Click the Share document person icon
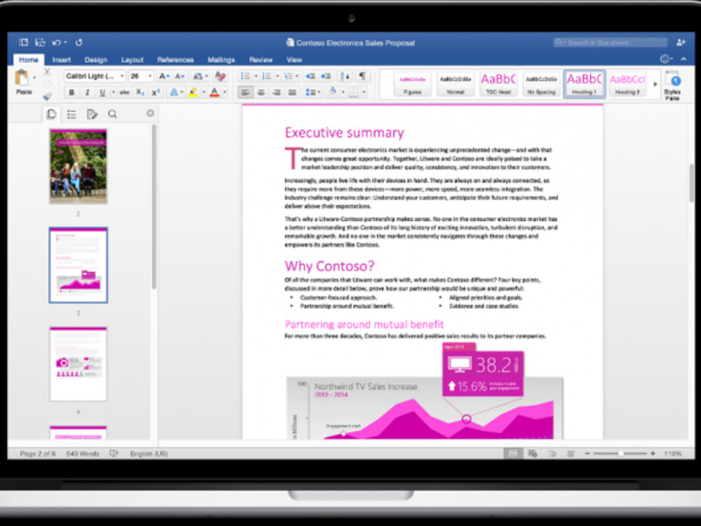This screenshot has width=701, height=526. tap(680, 43)
